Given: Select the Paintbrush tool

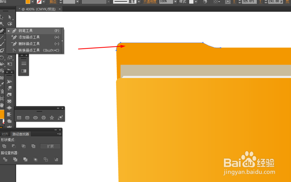Looking at the screenshot, I should pos(2,44).
